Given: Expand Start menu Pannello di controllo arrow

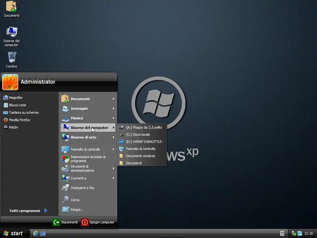Looking at the screenshot, I should point(113,149).
